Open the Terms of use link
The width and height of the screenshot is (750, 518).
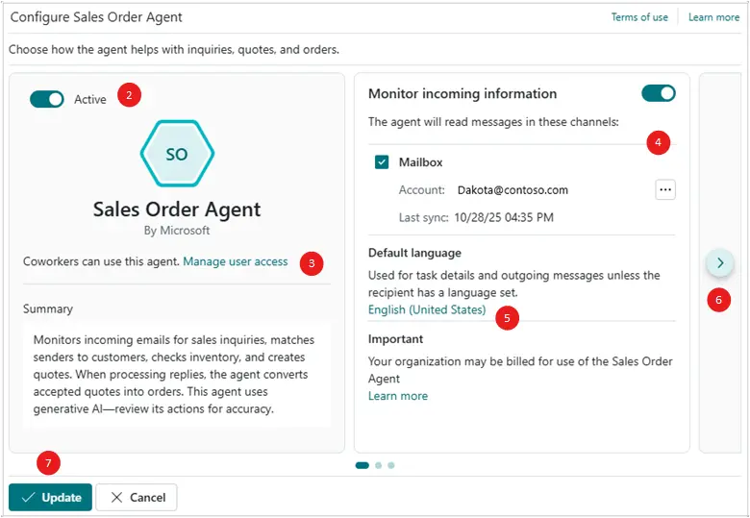[639, 17]
